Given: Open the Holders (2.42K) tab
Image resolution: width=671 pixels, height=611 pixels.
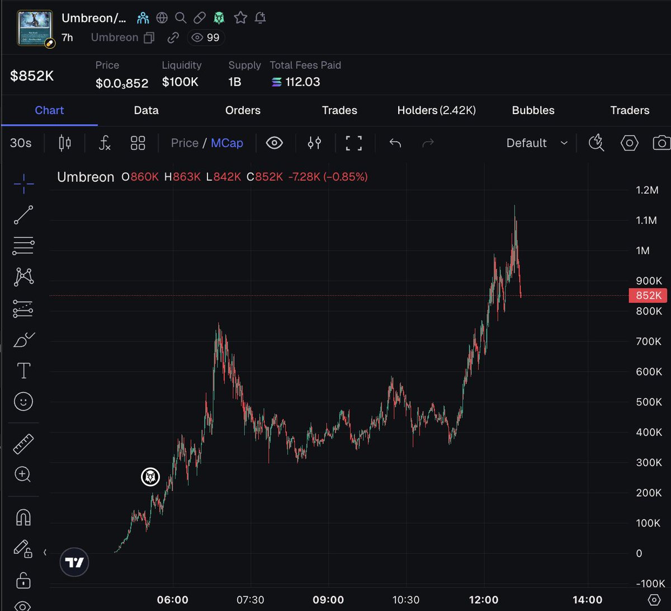Looking at the screenshot, I should point(436,110).
